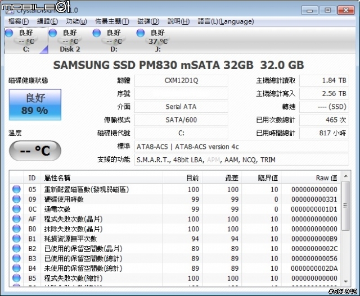Click status orb of attribute 0C row
Image resolution: width=360 pixels, height=296 pixels.
tap(16, 209)
